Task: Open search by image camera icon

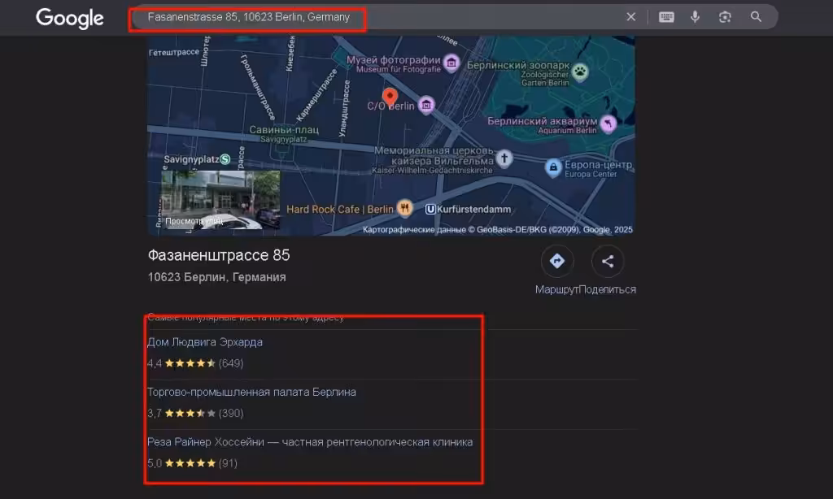Action: 725,17
